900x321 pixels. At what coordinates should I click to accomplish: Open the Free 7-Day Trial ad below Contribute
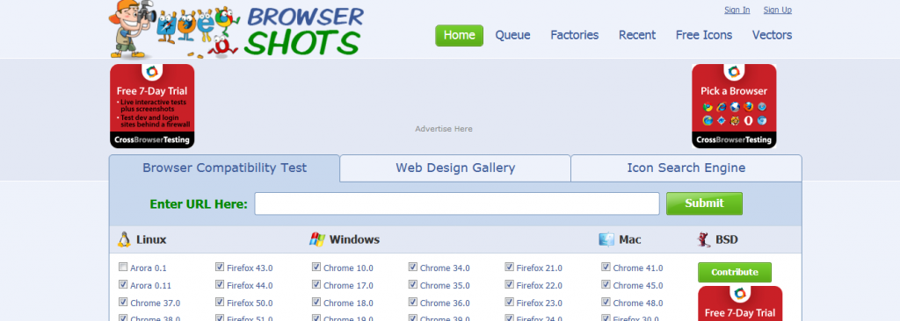pos(740,303)
